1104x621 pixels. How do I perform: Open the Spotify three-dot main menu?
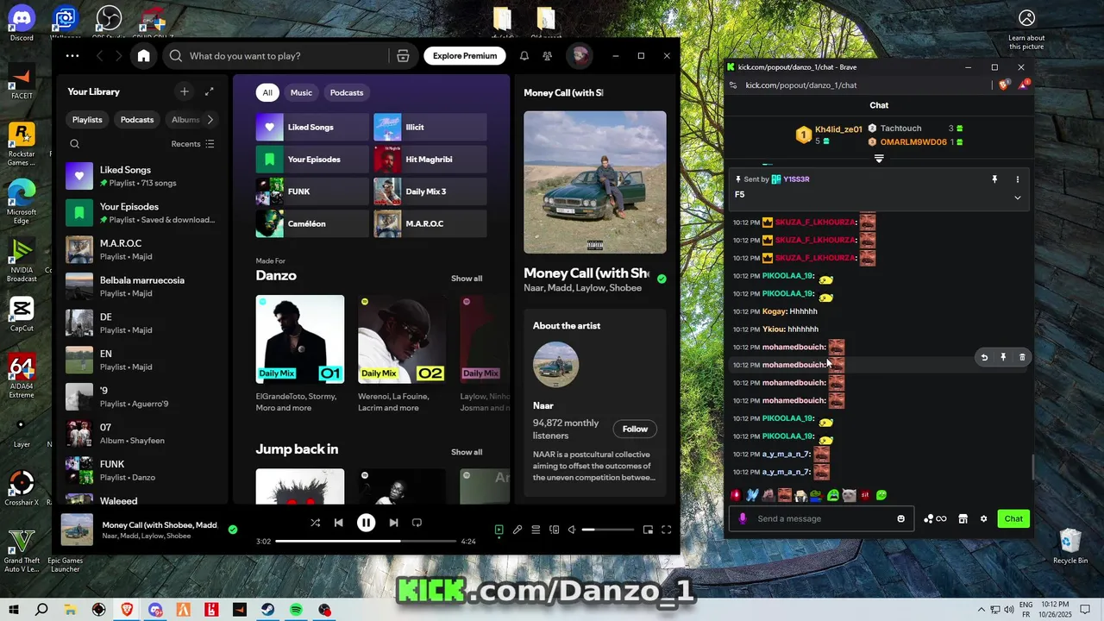tap(72, 56)
